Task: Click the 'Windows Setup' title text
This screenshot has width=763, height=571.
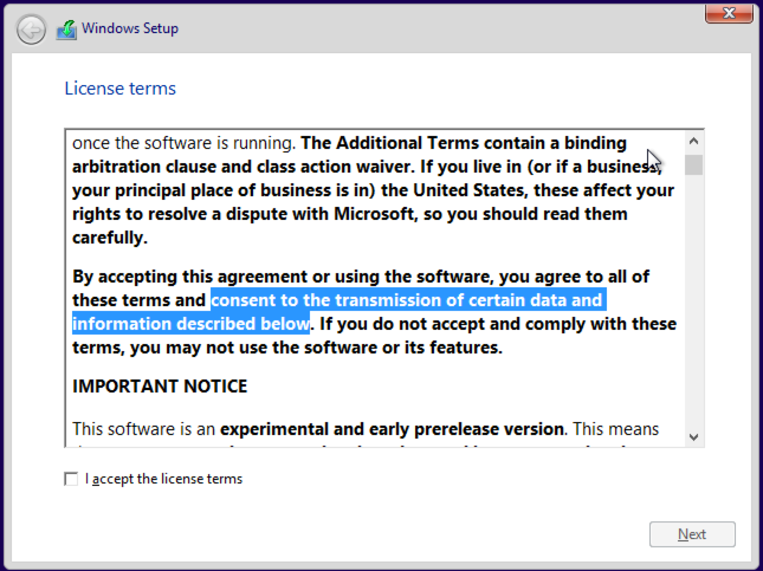Action: [x=130, y=28]
